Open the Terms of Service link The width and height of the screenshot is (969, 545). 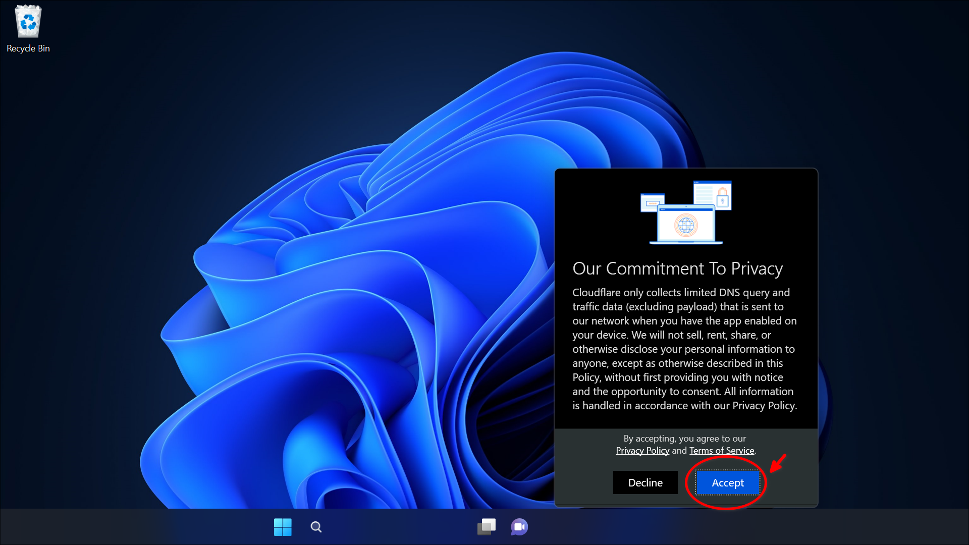722,451
